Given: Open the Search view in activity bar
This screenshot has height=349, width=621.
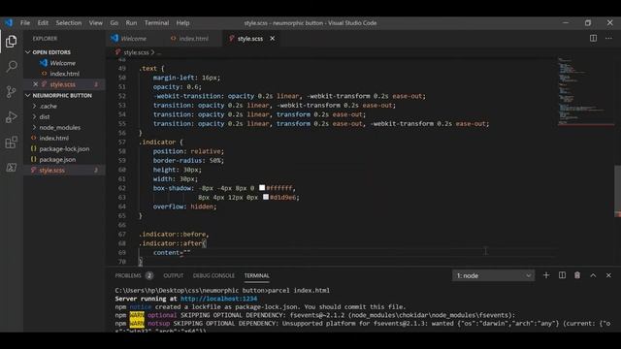Looking at the screenshot, I should click(x=12, y=66).
